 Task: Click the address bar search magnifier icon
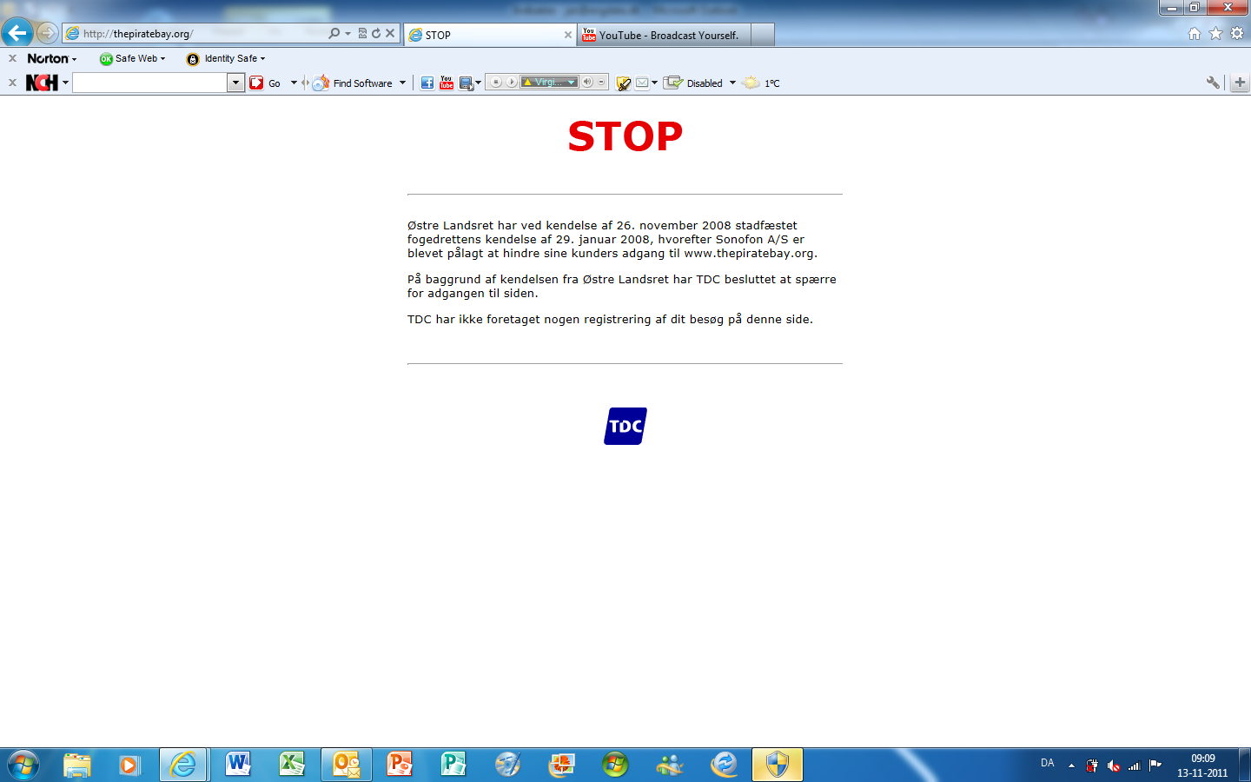pyautogui.click(x=334, y=34)
